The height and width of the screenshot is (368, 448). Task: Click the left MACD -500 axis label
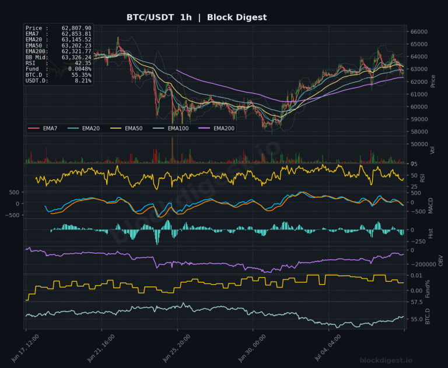(12, 215)
